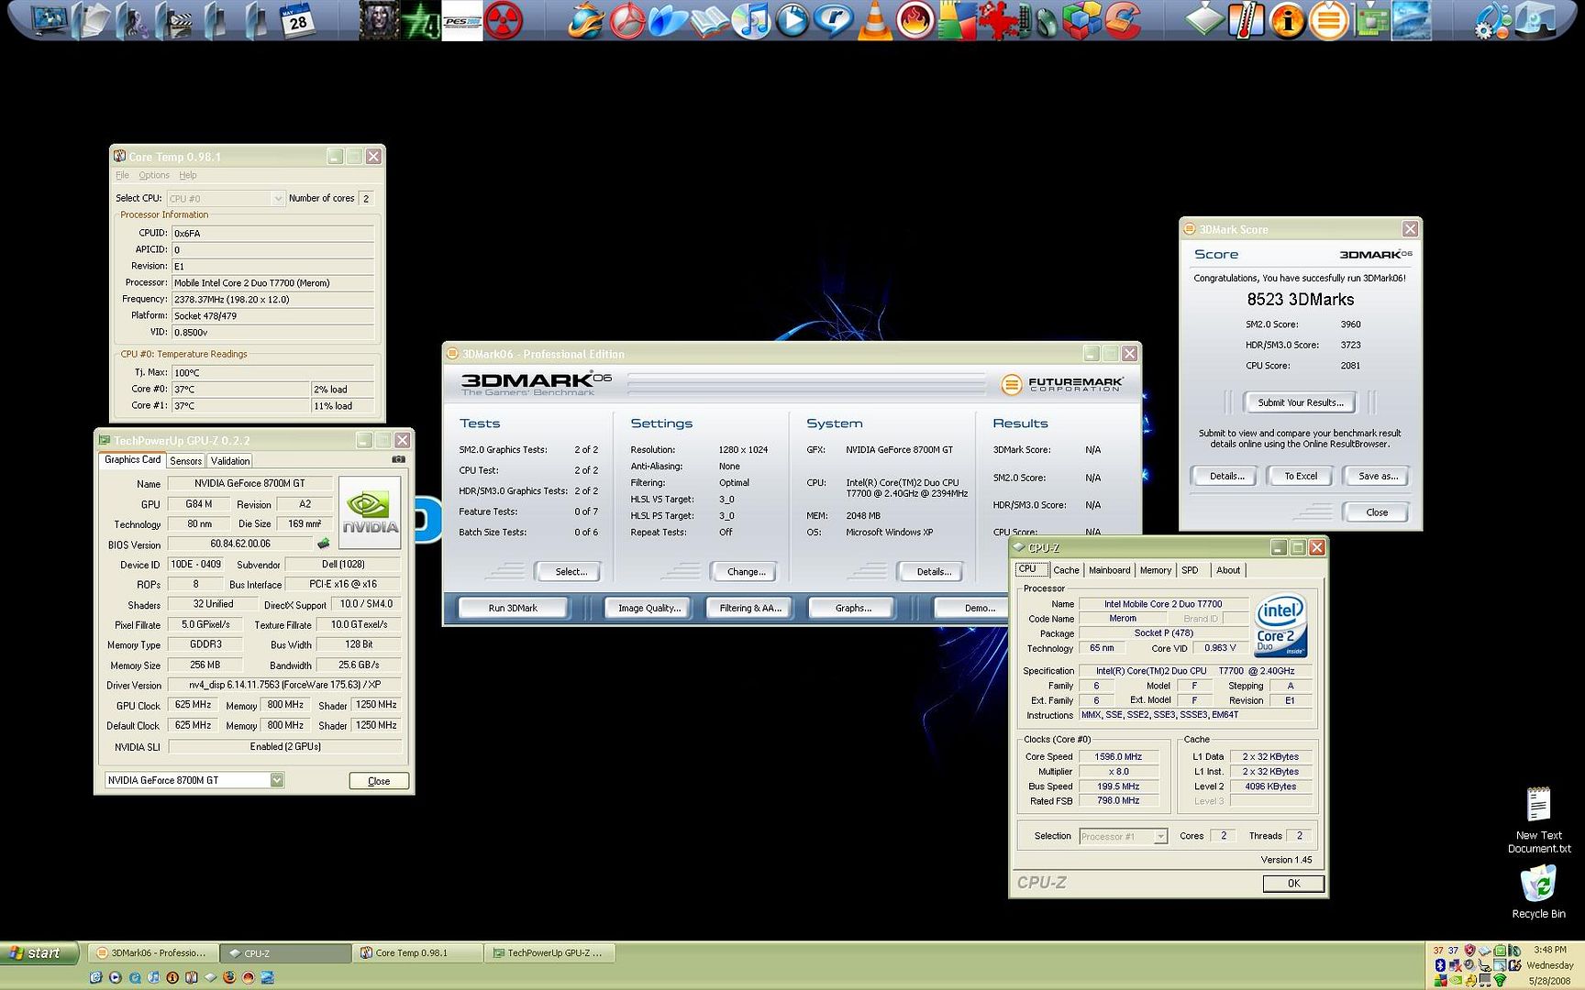Open the calendar icon showing 28
This screenshot has height=990, width=1585.
tap(297, 20)
